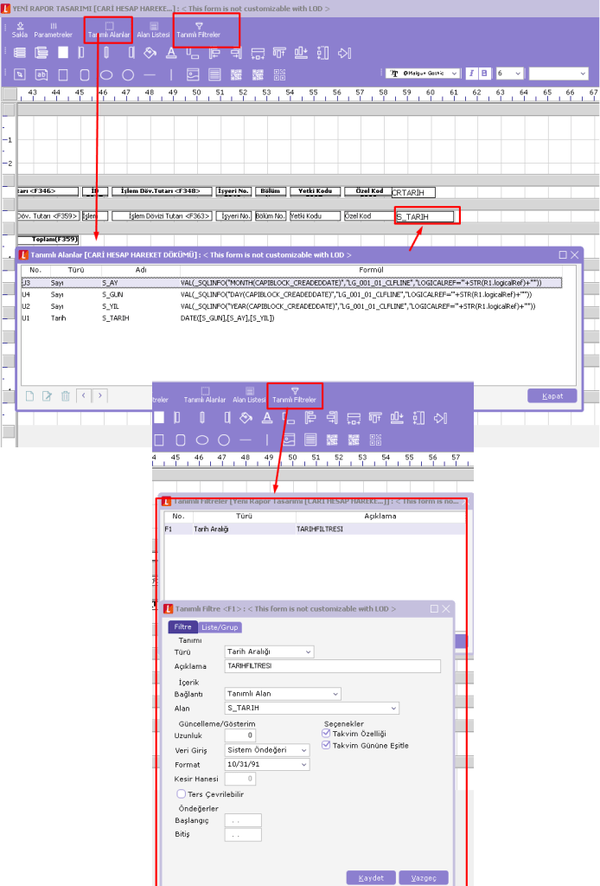Screen dimensions: 600x886
Task: Open Parametreler from the top toolbar
Action: click(53, 26)
